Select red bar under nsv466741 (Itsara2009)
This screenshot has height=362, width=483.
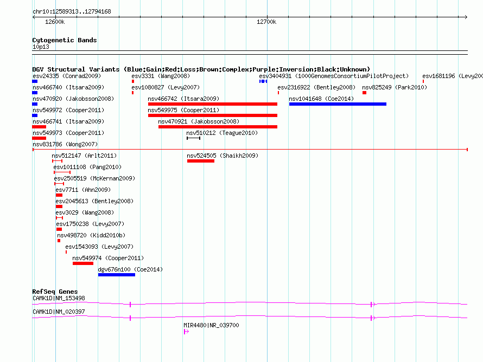point(39,127)
